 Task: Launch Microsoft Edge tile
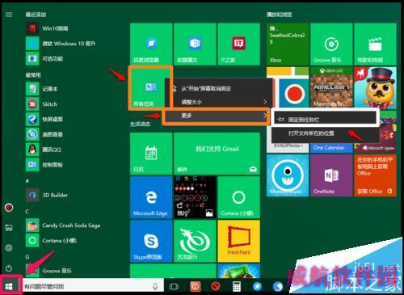[x=151, y=197]
